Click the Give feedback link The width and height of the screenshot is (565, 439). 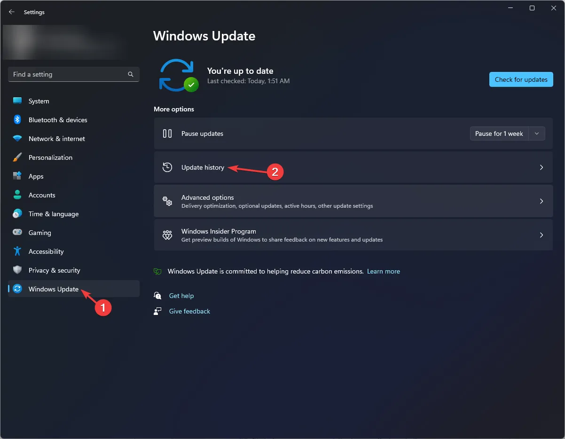pos(189,311)
